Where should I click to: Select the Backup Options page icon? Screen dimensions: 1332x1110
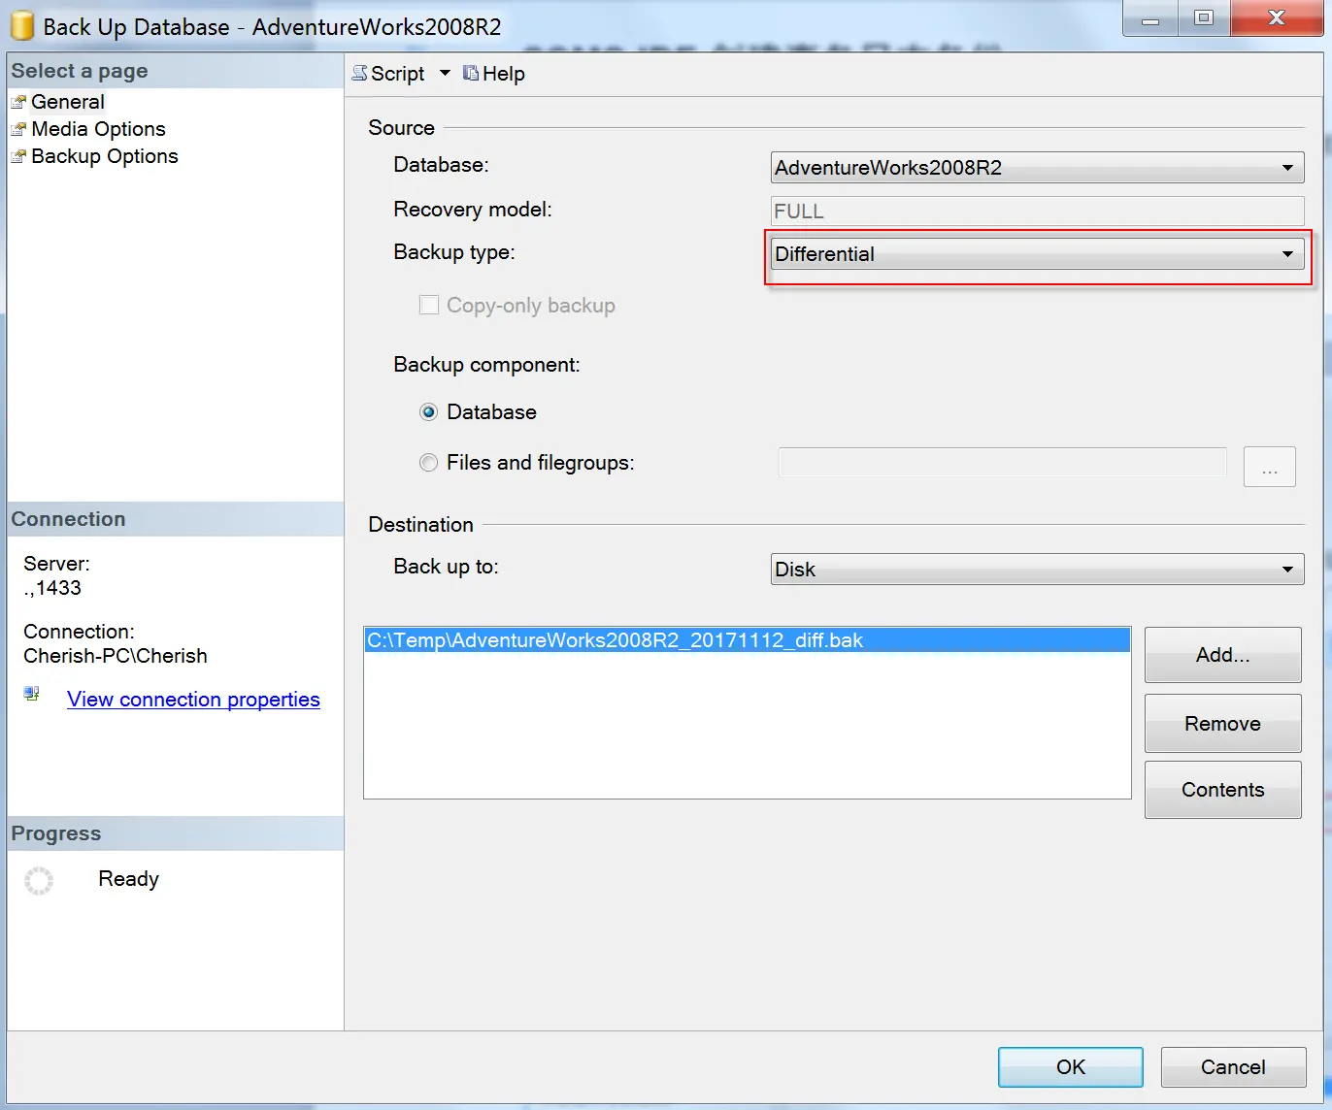pos(18,156)
